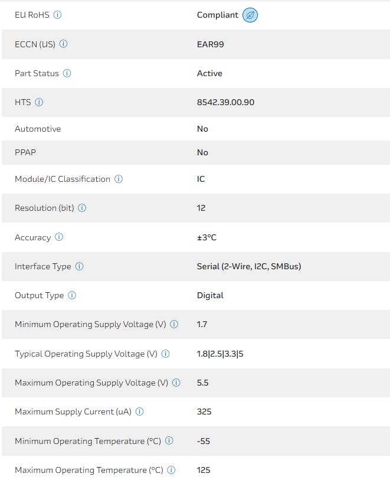Click Minimum Operating Temperature info icon
Image resolution: width=390 pixels, height=480 pixels.
169,441
